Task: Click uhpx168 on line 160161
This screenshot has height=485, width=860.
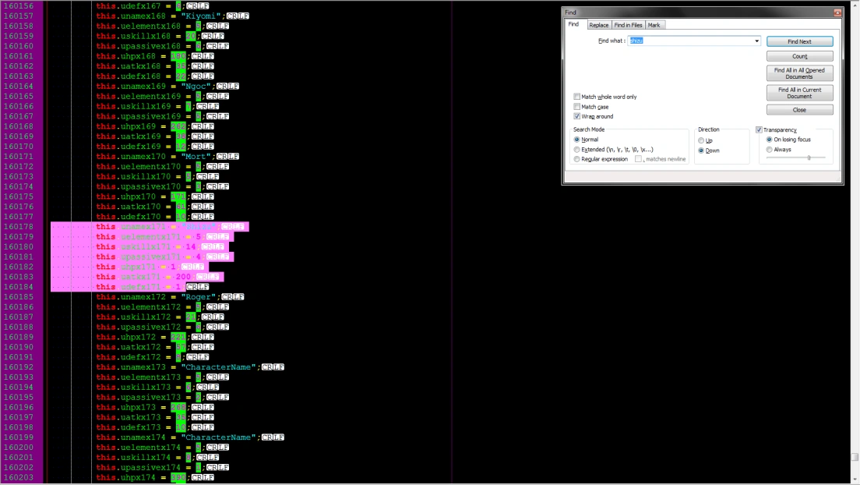Action: pyautogui.click(x=138, y=57)
